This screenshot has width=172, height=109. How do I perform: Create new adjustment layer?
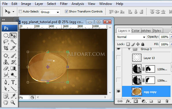pyautogui.click(x=144, y=101)
